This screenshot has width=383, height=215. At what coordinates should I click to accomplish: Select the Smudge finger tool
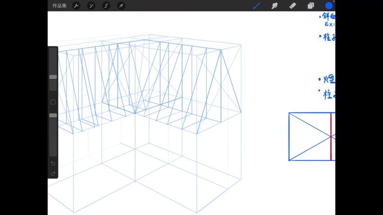[274, 5]
